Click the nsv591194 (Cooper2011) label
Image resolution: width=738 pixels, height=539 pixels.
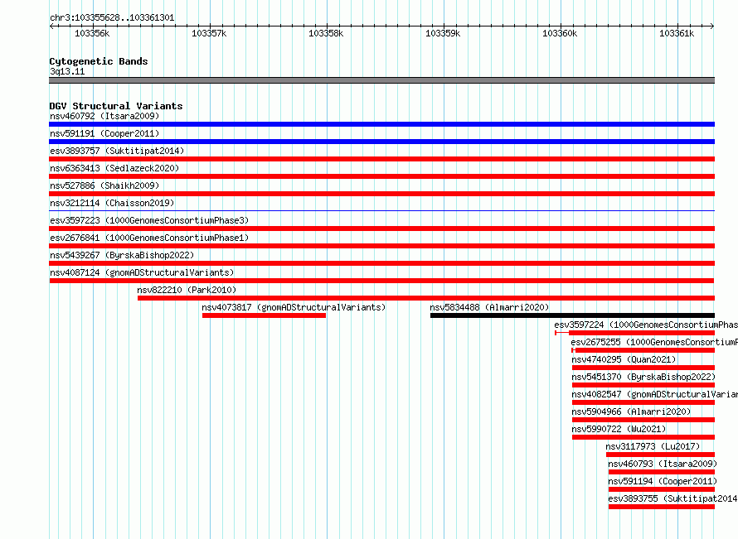pos(663,481)
